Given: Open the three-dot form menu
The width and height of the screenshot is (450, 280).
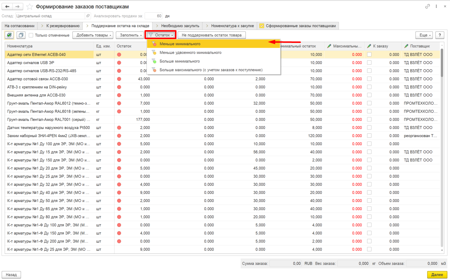Looking at the screenshot, I should 436,6.
